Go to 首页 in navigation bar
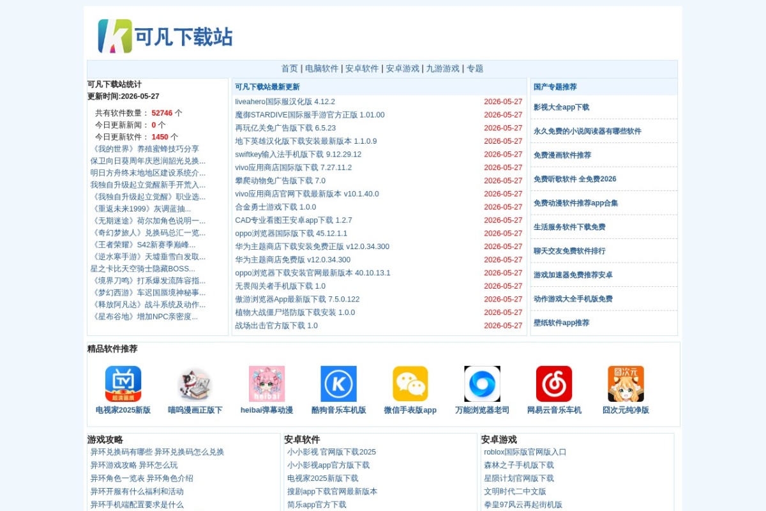766x511 pixels. [290, 68]
